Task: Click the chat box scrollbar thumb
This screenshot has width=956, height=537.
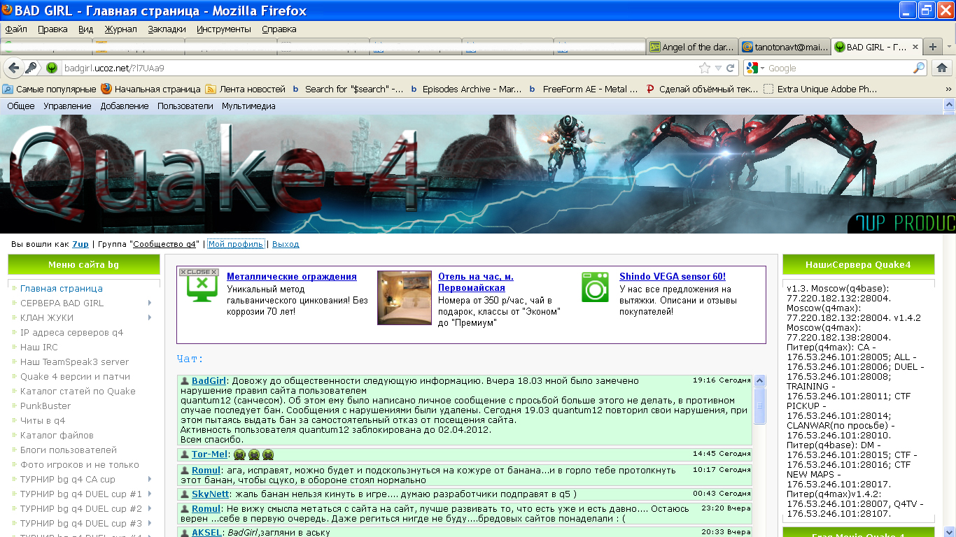Action: (759, 406)
